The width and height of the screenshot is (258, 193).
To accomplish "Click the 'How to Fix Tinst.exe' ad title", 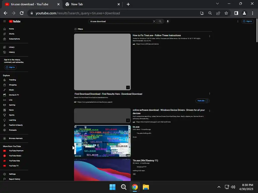I will pos(157,35).
